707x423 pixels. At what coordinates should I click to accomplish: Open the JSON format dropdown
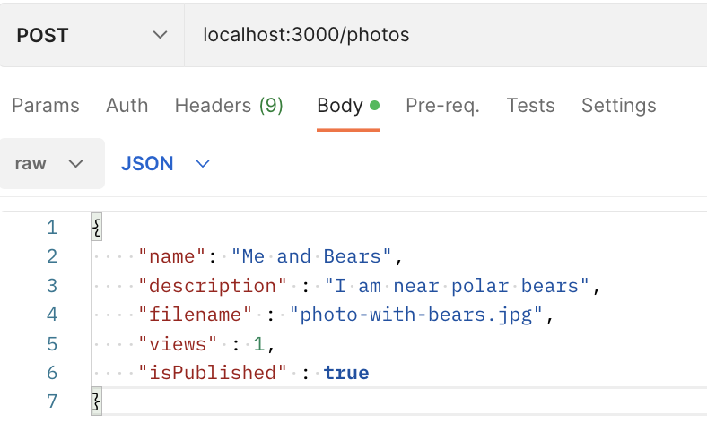pyautogui.click(x=165, y=163)
